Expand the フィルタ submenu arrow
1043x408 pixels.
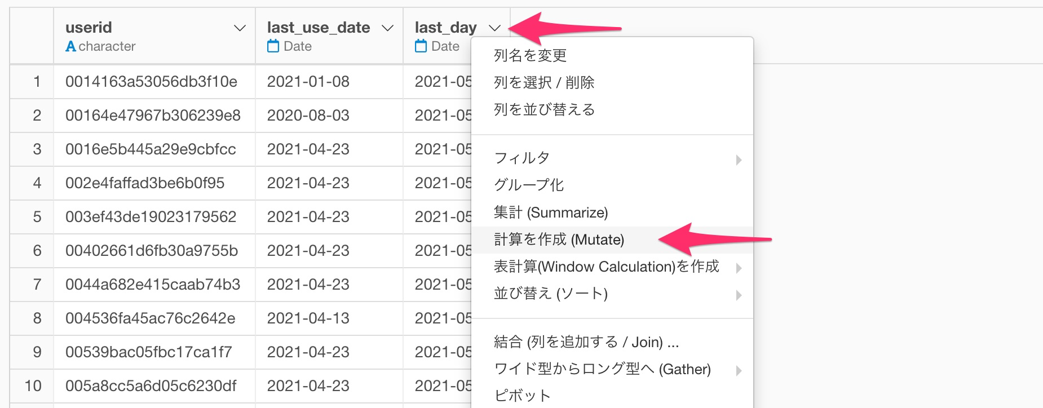[x=739, y=160]
